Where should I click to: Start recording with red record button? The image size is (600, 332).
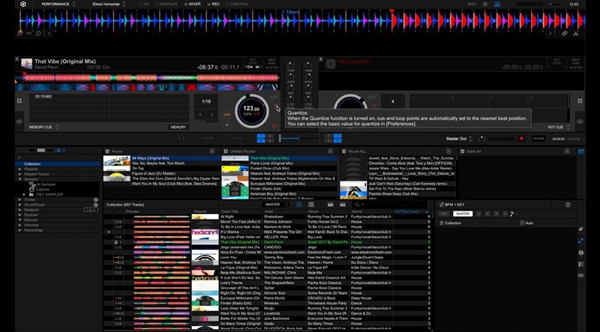pos(521,139)
